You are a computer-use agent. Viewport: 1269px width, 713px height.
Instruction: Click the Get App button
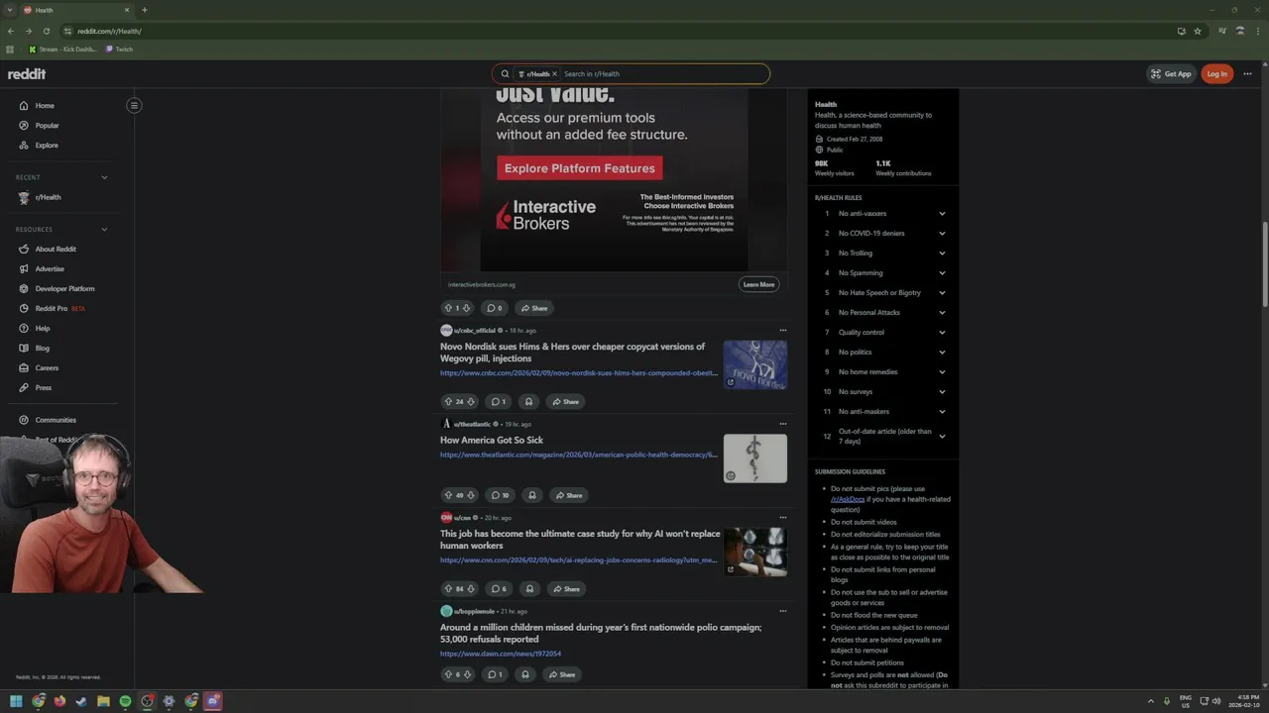click(x=1171, y=74)
